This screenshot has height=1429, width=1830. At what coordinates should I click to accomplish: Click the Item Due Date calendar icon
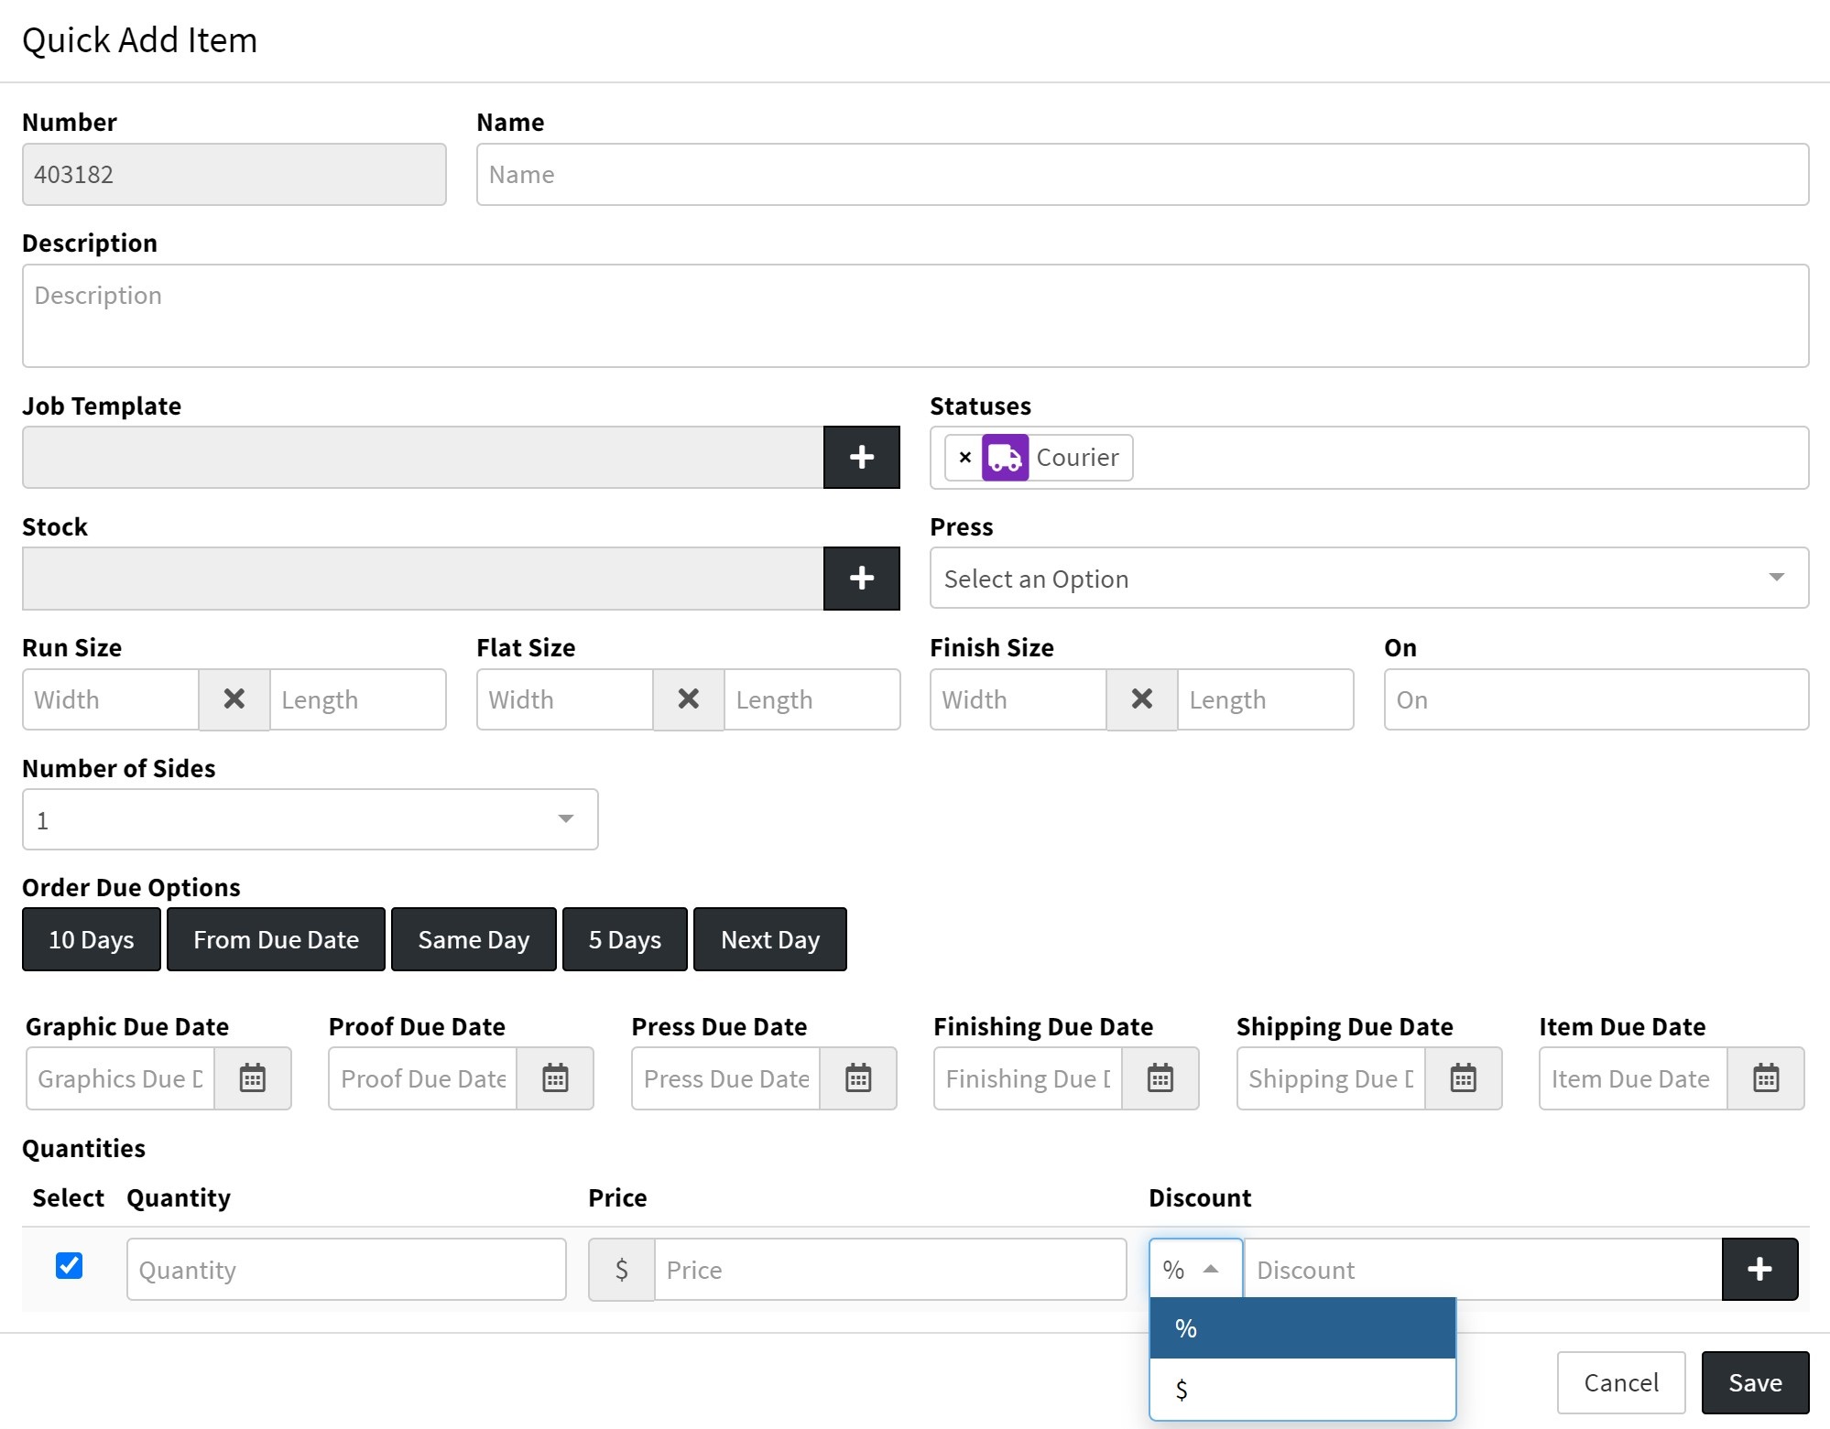tap(1765, 1078)
